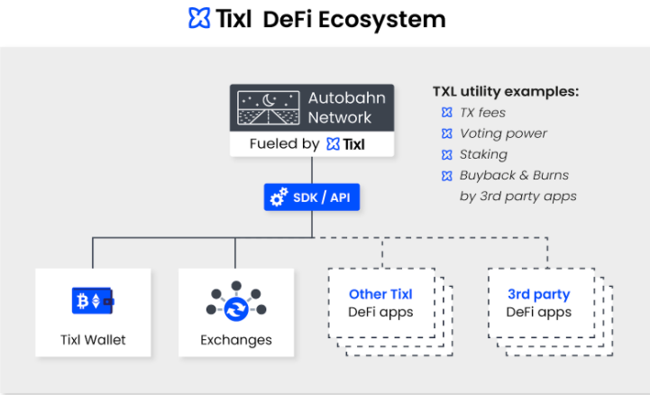Select the Other Tixl DeFi apps box
This screenshot has width=650, height=395.
pos(381,303)
